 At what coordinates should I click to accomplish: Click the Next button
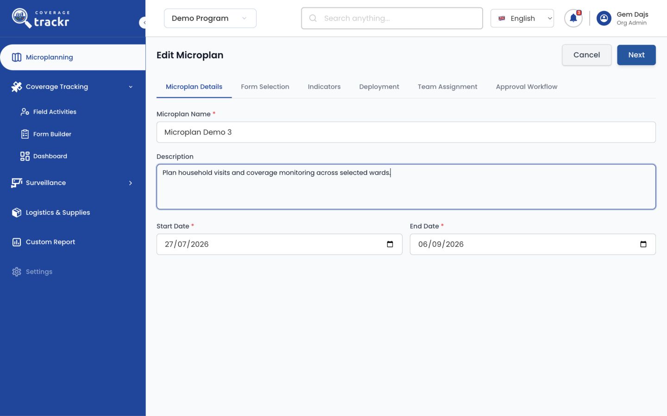(x=636, y=55)
